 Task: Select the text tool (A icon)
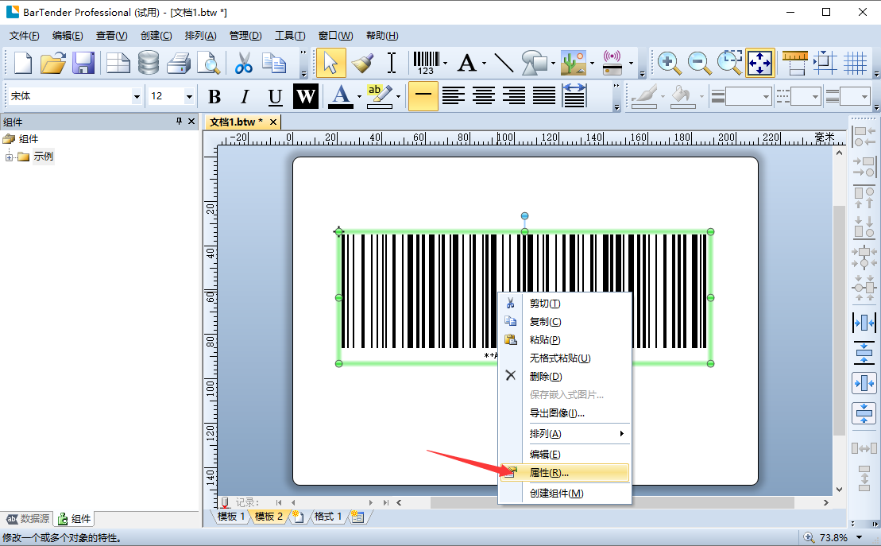pyautogui.click(x=467, y=62)
